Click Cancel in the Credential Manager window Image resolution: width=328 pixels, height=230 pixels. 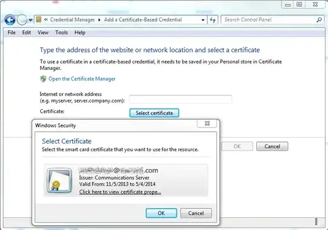tap(272, 146)
